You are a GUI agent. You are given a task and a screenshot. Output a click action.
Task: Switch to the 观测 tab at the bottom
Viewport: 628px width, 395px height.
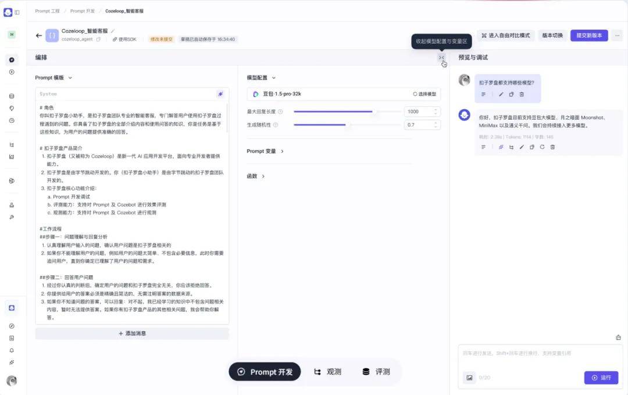pos(327,372)
